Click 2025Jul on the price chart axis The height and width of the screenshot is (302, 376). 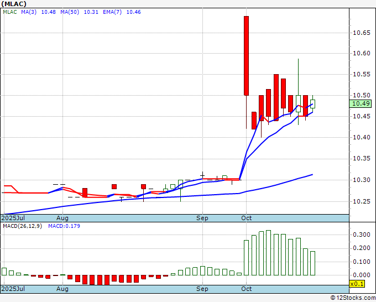13,218
